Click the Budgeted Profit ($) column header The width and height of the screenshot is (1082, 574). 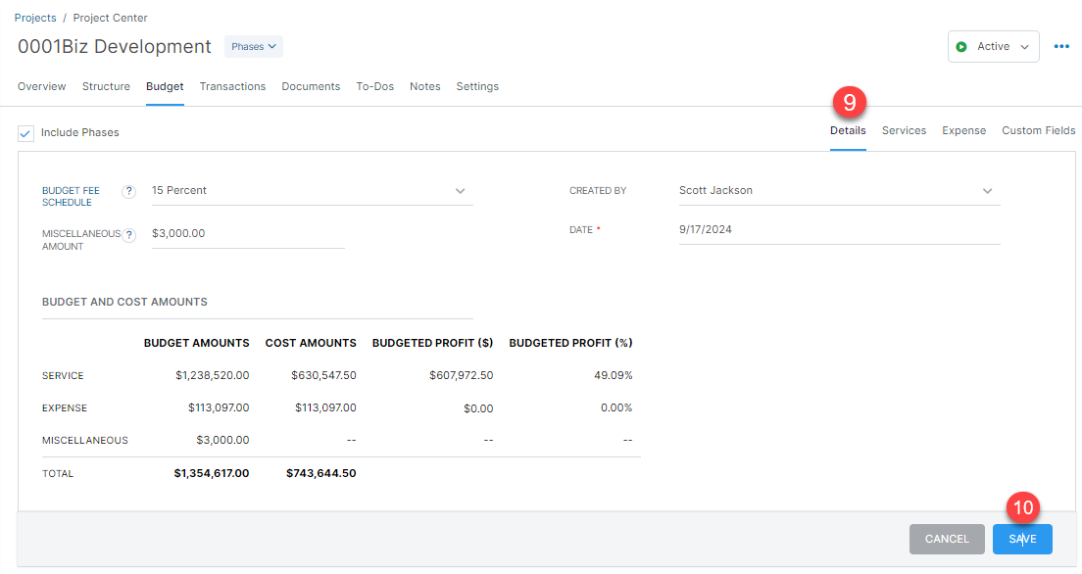[432, 343]
